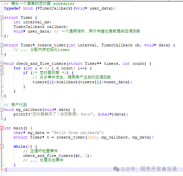Click the '定时器到期' comment inside if condition
This screenshot has height=176, width=183.
click(50, 73)
